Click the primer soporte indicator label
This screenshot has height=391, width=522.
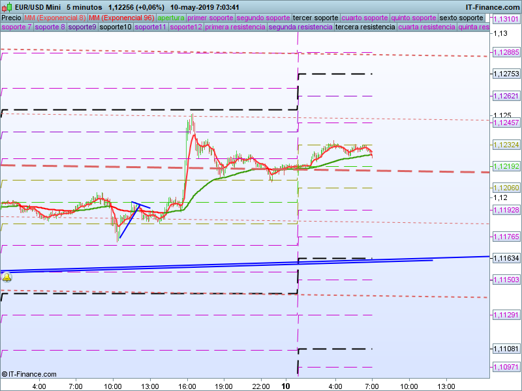[x=210, y=18]
